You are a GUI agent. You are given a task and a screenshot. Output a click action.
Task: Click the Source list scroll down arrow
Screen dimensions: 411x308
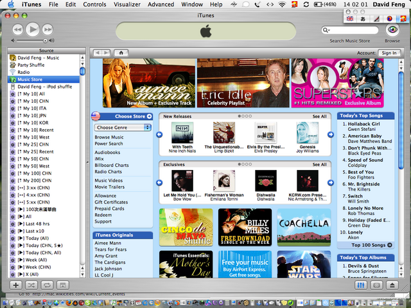pyautogui.click(x=83, y=275)
